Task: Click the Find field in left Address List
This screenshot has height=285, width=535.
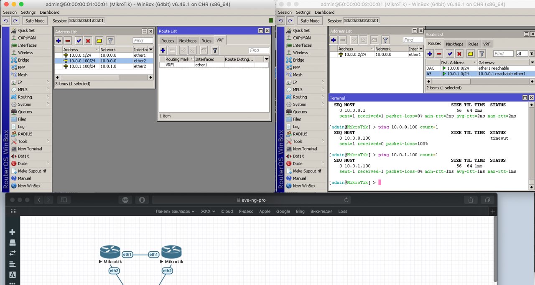Action: (143, 40)
